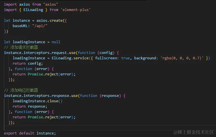Click the "/api/" string value
Image resolution: width=216 pixels, height=137 pixels.
[x=40, y=26]
